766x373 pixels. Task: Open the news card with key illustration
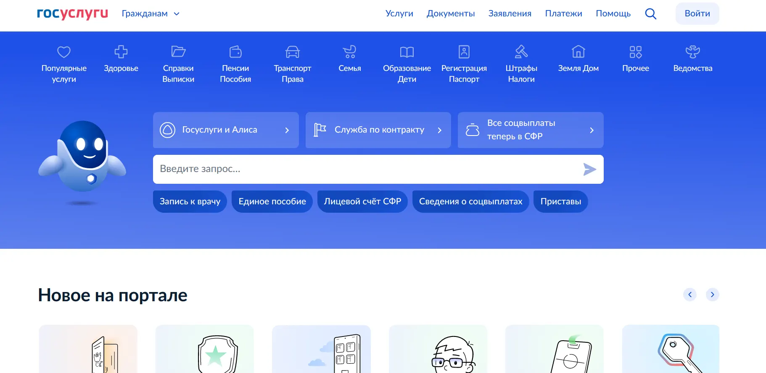[x=671, y=349]
